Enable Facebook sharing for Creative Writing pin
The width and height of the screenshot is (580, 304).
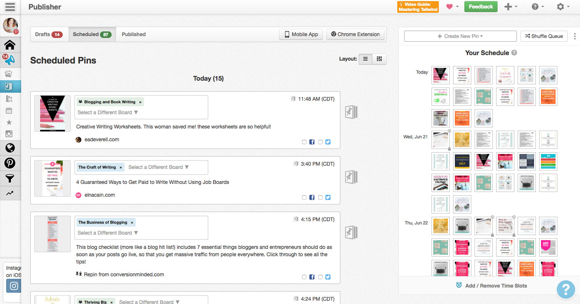(304, 142)
